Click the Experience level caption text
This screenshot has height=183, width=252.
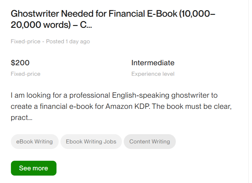click(x=153, y=74)
